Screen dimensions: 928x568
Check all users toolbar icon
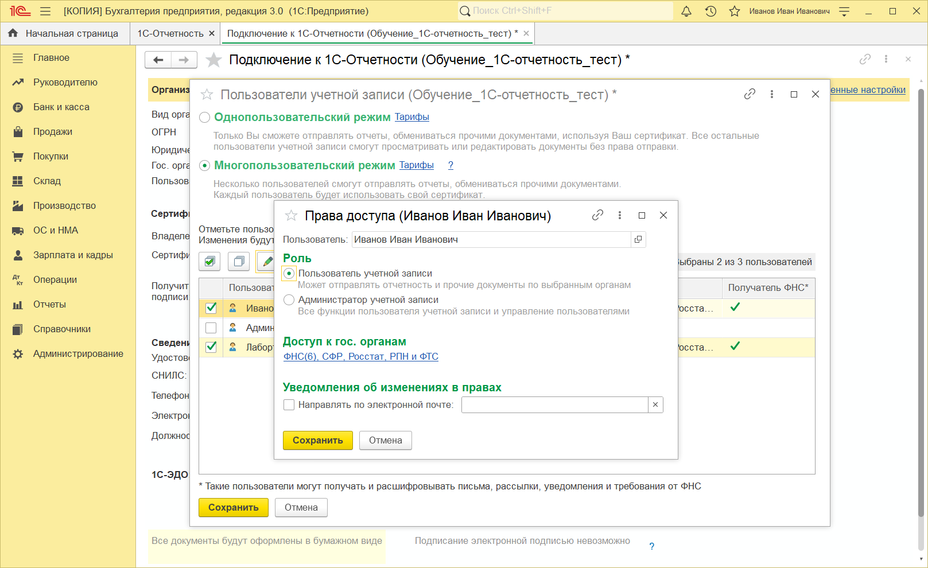pyautogui.click(x=209, y=262)
